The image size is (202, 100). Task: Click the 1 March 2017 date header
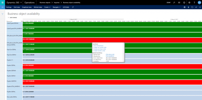(x=73, y=19)
